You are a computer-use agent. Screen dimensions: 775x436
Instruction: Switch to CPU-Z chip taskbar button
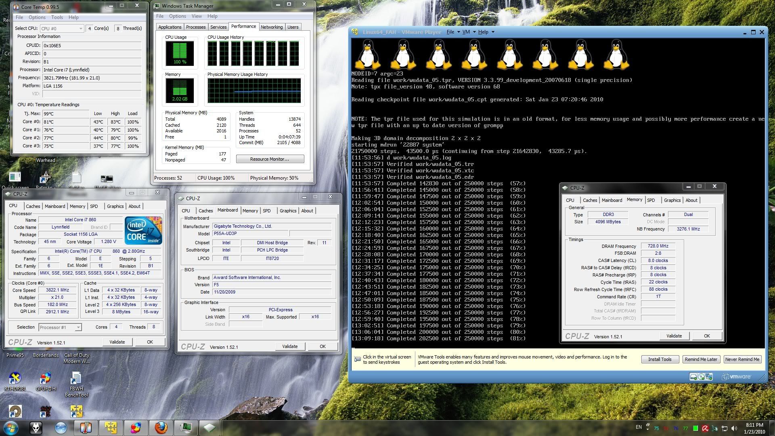tap(209, 427)
